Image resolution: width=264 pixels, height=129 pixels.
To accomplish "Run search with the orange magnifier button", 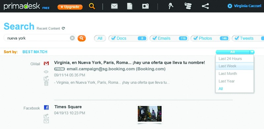I will tap(82, 38).
